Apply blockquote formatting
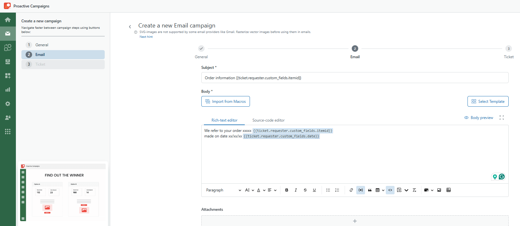Screen dimensions: 520x226 370,190
